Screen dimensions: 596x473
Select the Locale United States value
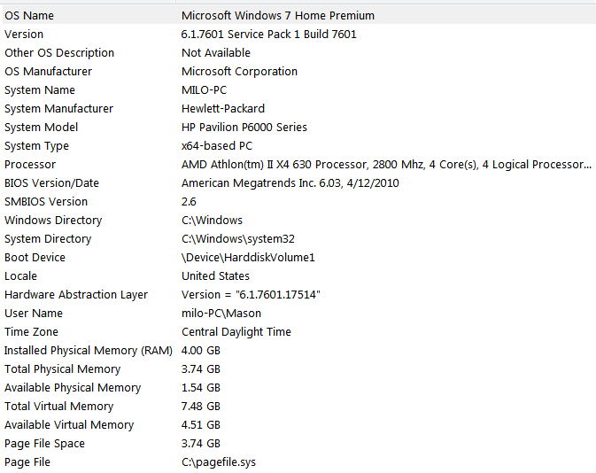point(215,276)
